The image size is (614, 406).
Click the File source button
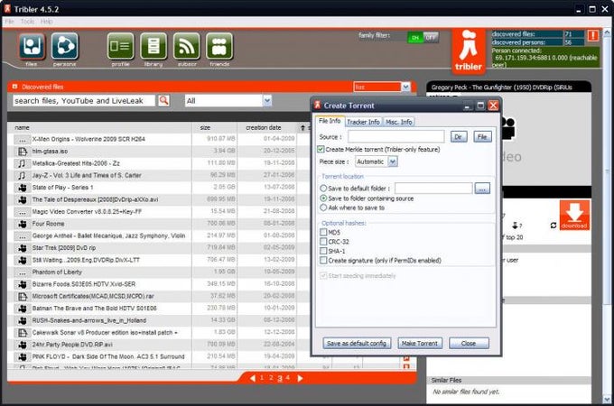coord(482,136)
